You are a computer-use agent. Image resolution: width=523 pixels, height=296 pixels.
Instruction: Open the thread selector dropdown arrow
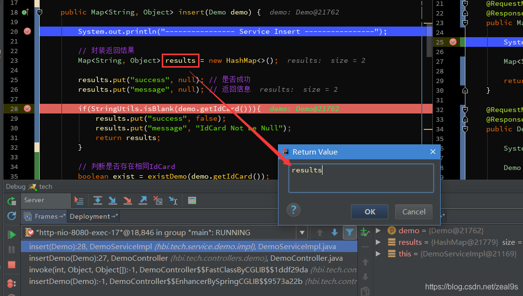pos(302,232)
